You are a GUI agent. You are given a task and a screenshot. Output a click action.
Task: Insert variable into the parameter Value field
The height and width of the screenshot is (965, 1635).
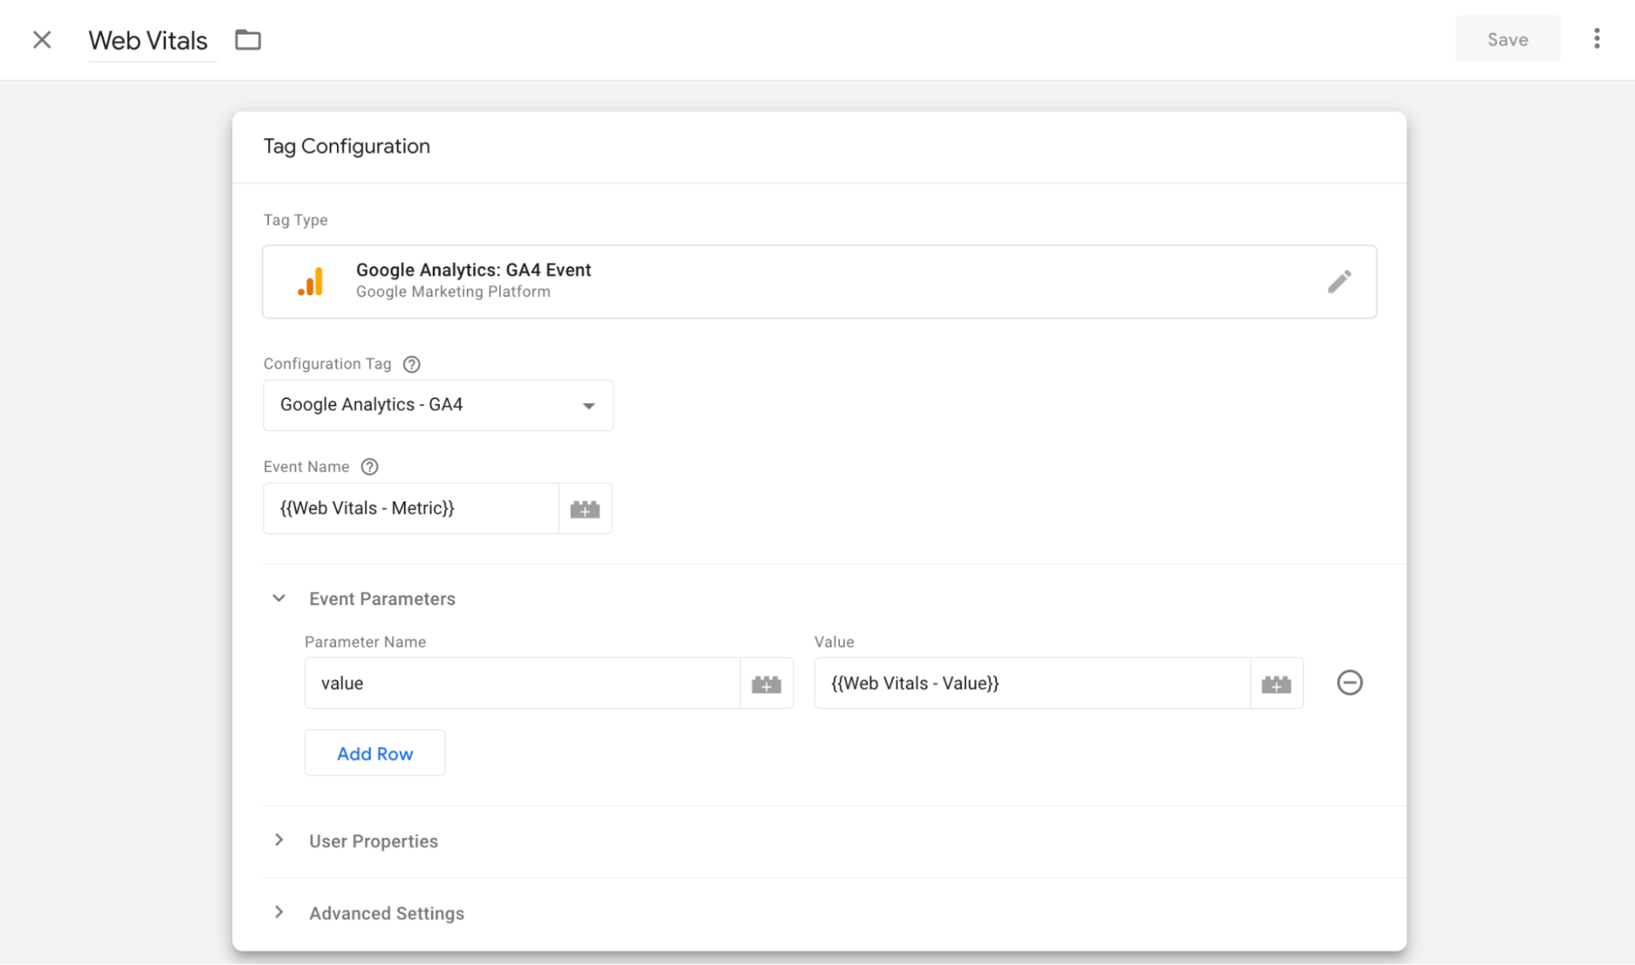pos(1276,684)
